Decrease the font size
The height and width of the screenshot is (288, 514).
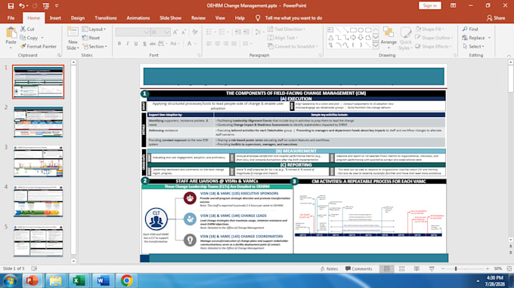pos(184,32)
